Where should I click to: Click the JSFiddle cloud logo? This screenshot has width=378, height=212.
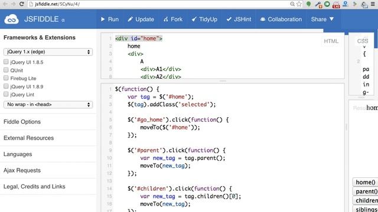[11, 19]
